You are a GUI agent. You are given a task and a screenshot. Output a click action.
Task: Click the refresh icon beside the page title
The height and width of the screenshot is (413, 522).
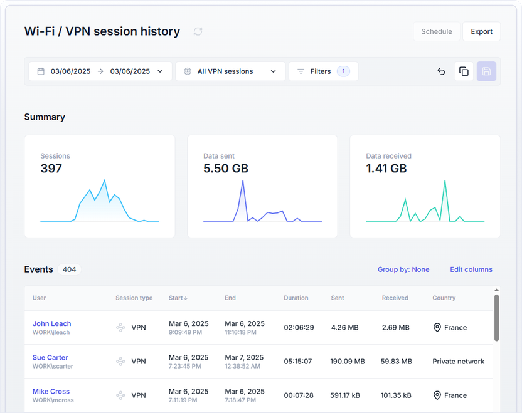[x=198, y=31]
